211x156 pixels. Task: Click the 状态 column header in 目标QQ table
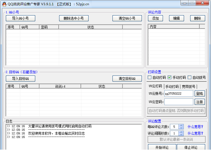[x=102, y=86]
